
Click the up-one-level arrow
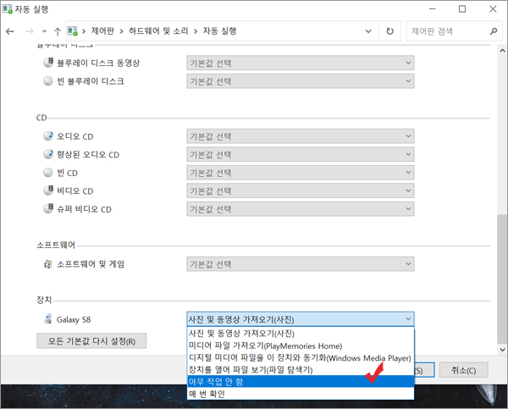(58, 31)
